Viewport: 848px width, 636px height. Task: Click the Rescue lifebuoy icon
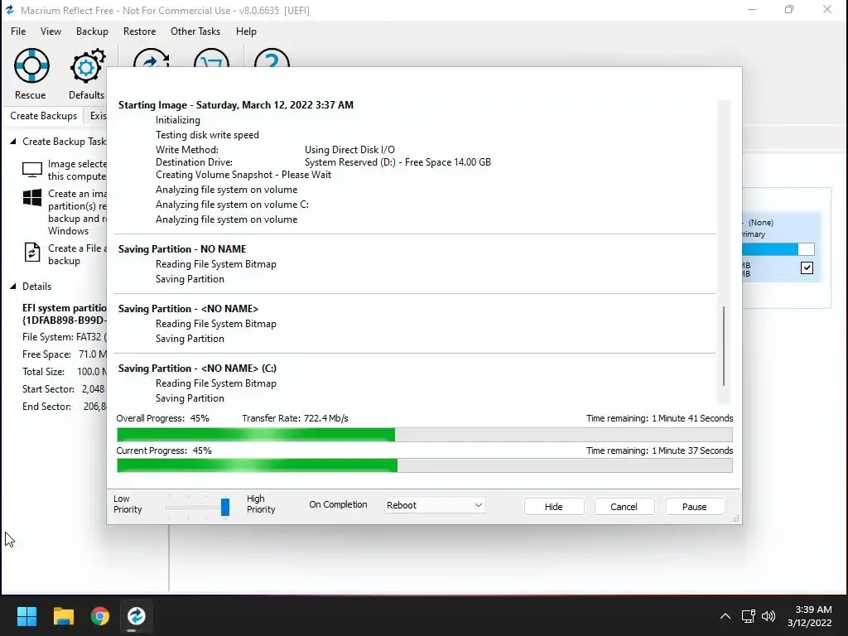[x=31, y=66]
